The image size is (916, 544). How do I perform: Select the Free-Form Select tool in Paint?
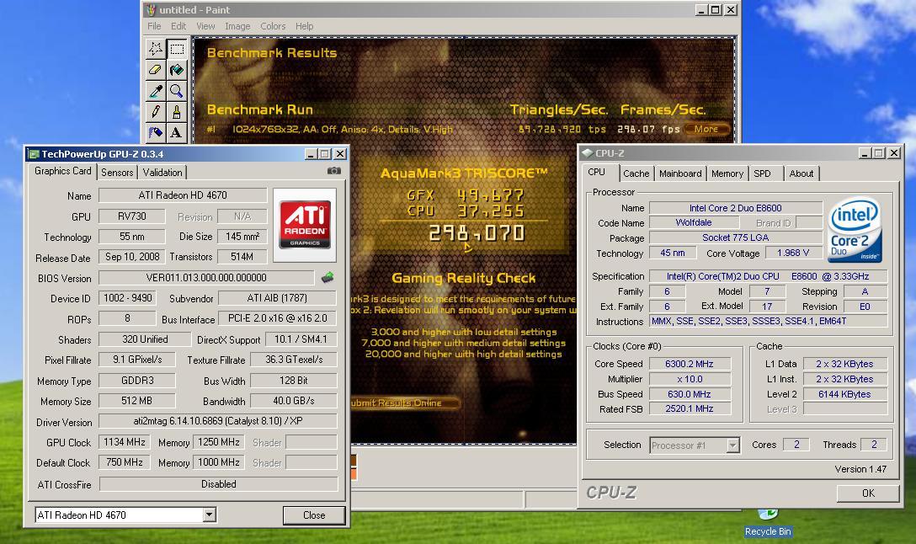[156, 49]
